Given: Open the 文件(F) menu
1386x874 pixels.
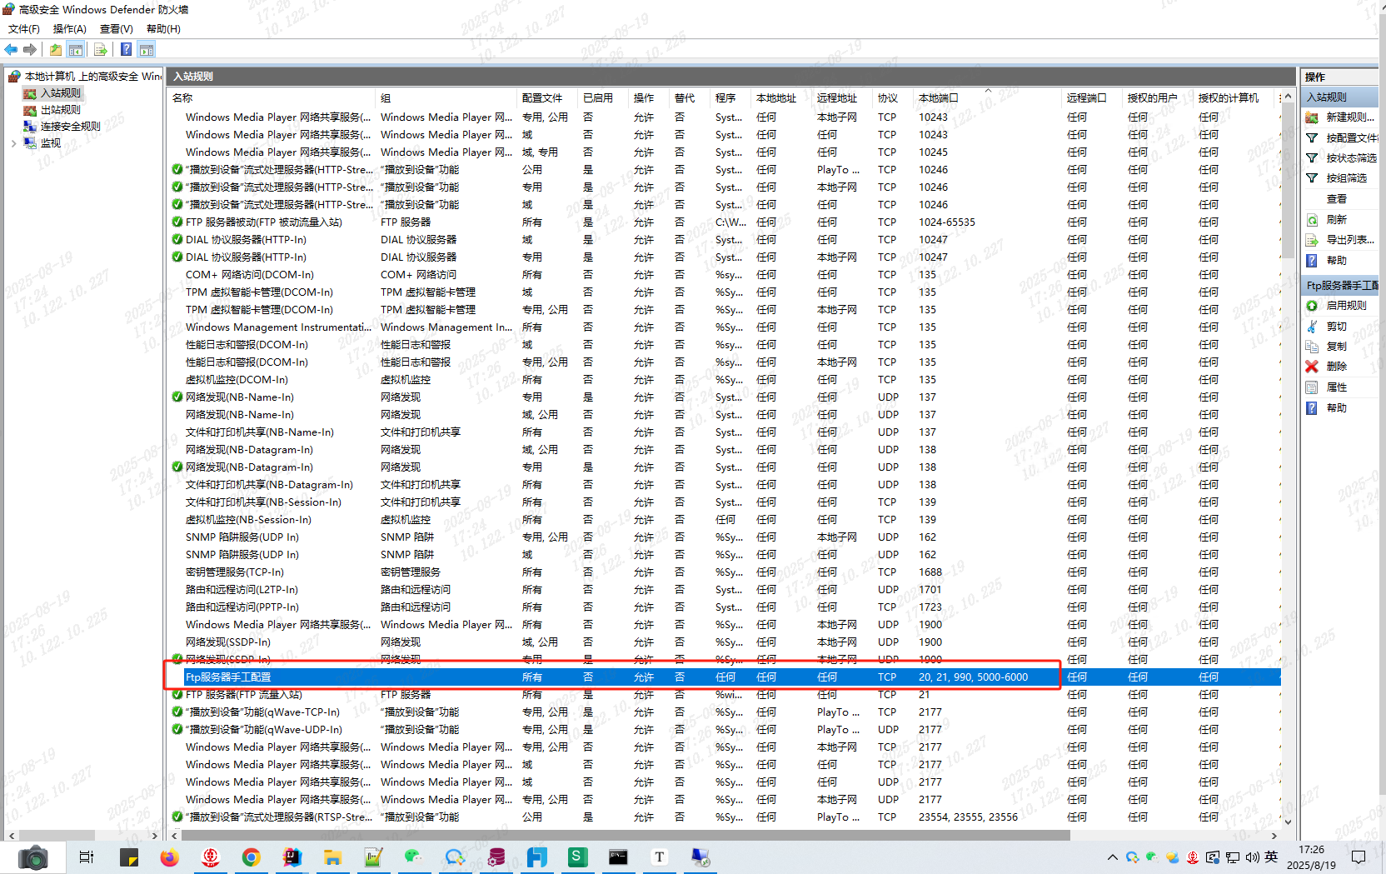Looking at the screenshot, I should point(24,29).
